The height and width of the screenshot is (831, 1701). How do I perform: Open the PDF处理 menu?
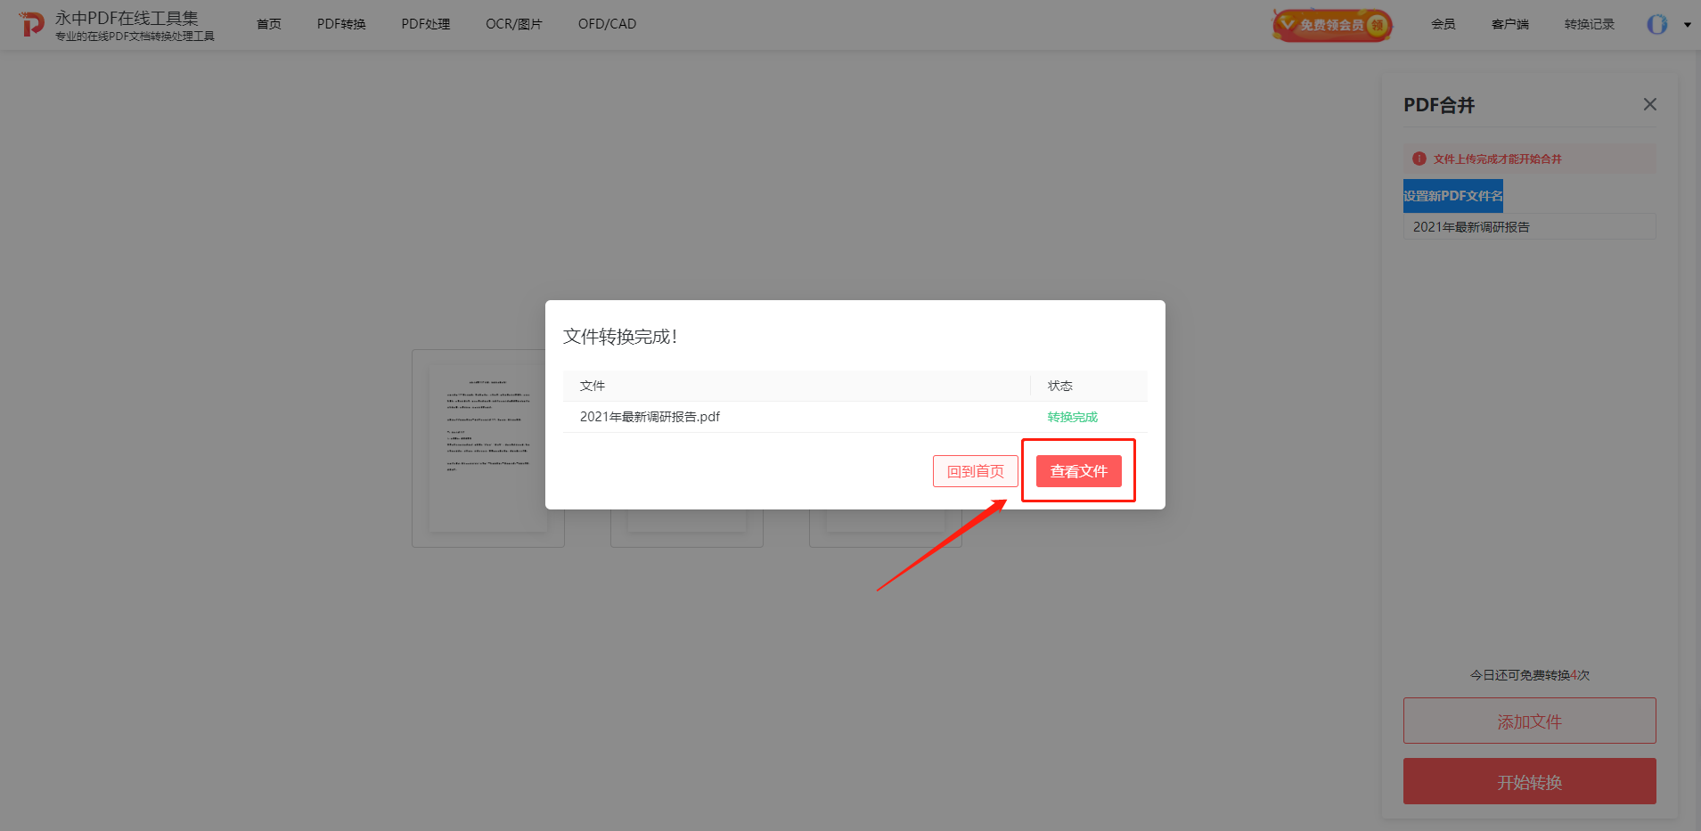[426, 24]
